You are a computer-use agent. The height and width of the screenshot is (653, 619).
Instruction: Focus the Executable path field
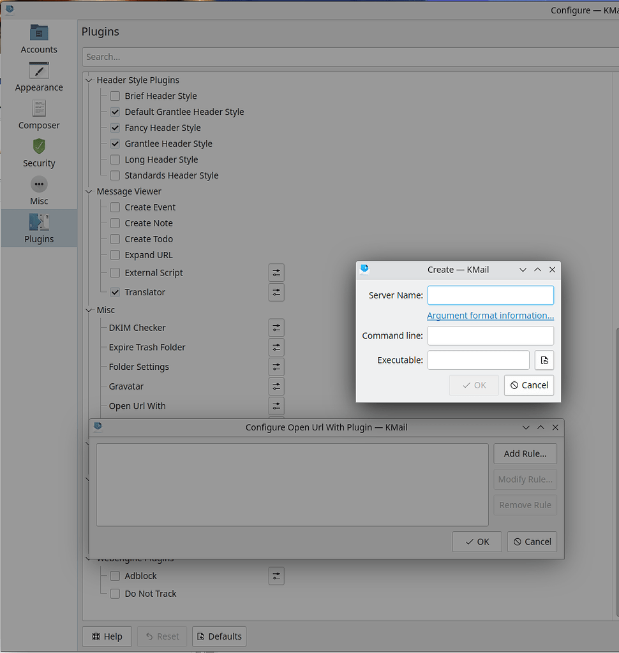[479, 360]
